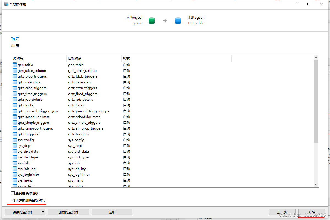Go back with the 上一步 button
330x220 pixels.
282,212
